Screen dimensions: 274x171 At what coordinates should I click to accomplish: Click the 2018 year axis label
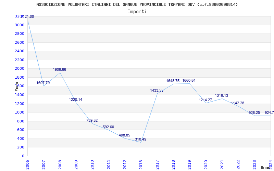pos(173,165)
